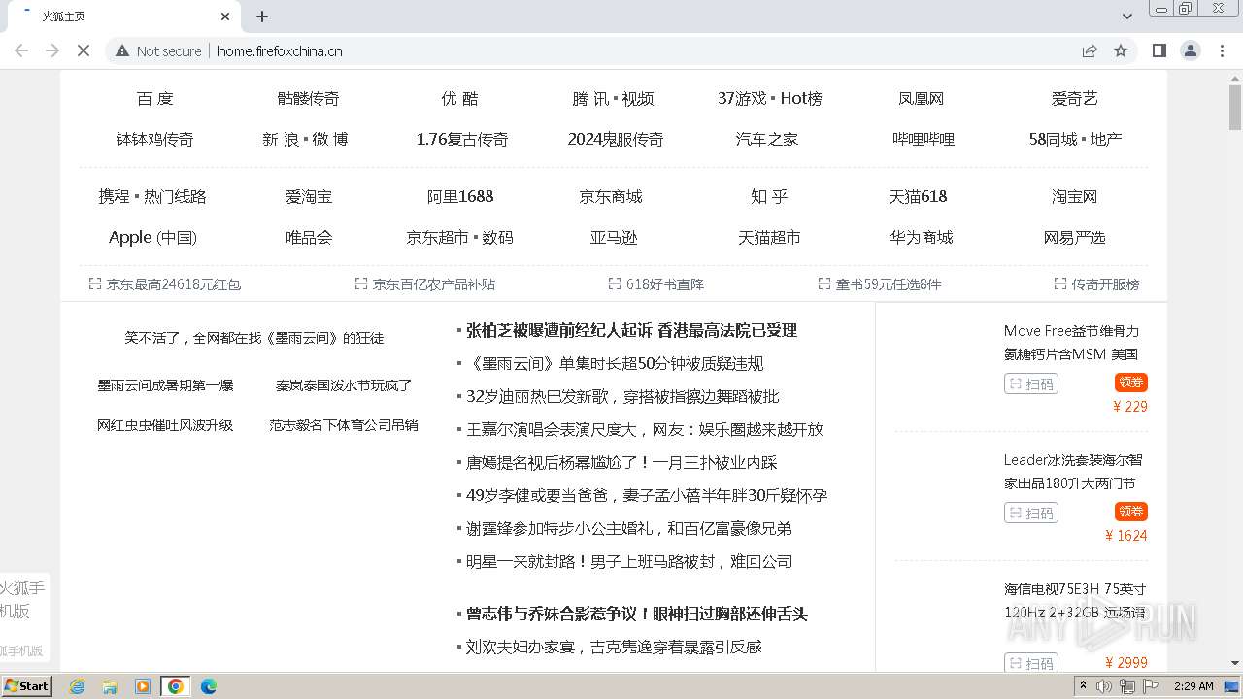Visit 亚马逊 link
The width and height of the screenshot is (1243, 699).
tap(614, 238)
